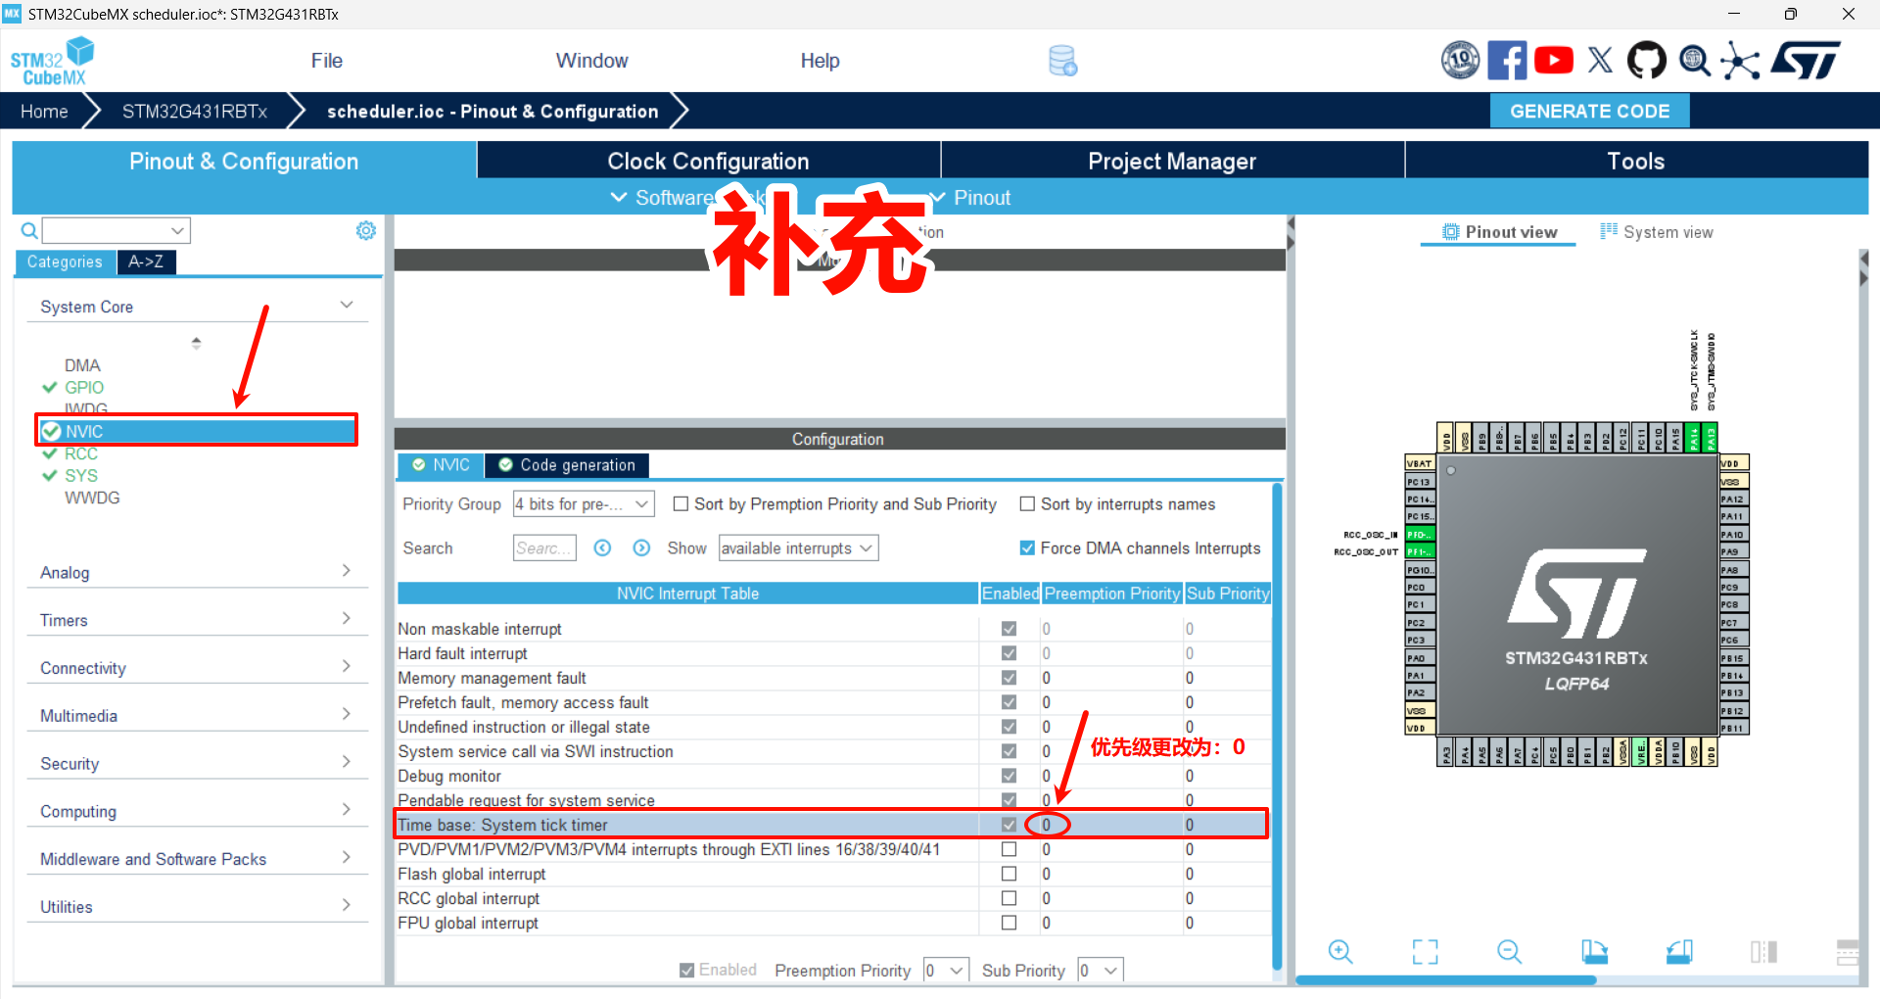Open the 10th anniversary badge icon
This screenshot has height=999, width=1880.
click(1460, 61)
